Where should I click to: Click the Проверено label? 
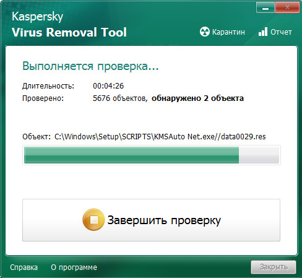[43, 98]
